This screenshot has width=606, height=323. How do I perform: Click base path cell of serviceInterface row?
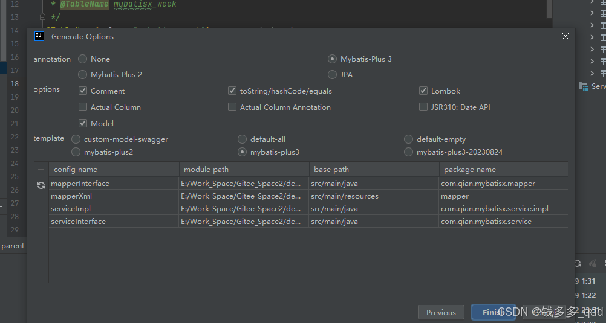point(374,222)
